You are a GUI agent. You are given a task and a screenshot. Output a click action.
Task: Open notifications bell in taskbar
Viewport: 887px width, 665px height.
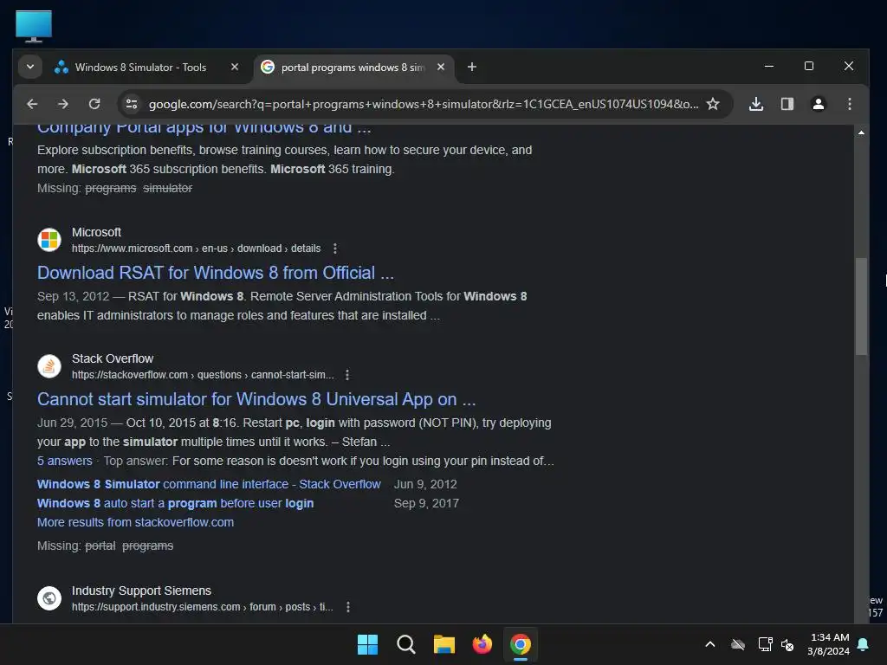pyautogui.click(x=864, y=644)
